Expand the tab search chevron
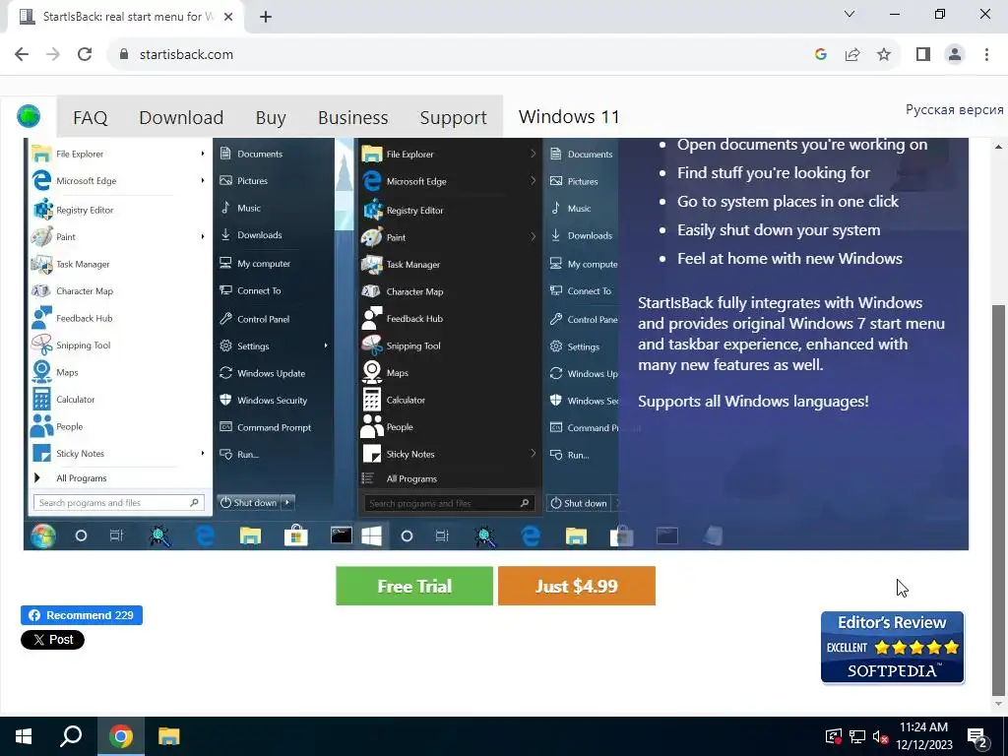 (850, 14)
